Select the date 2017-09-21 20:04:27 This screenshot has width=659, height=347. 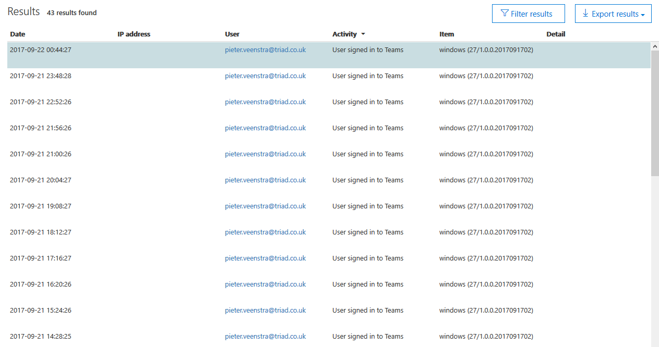[41, 180]
